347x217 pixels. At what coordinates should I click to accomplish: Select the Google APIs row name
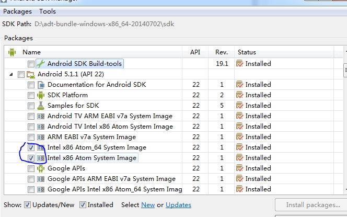(66, 168)
